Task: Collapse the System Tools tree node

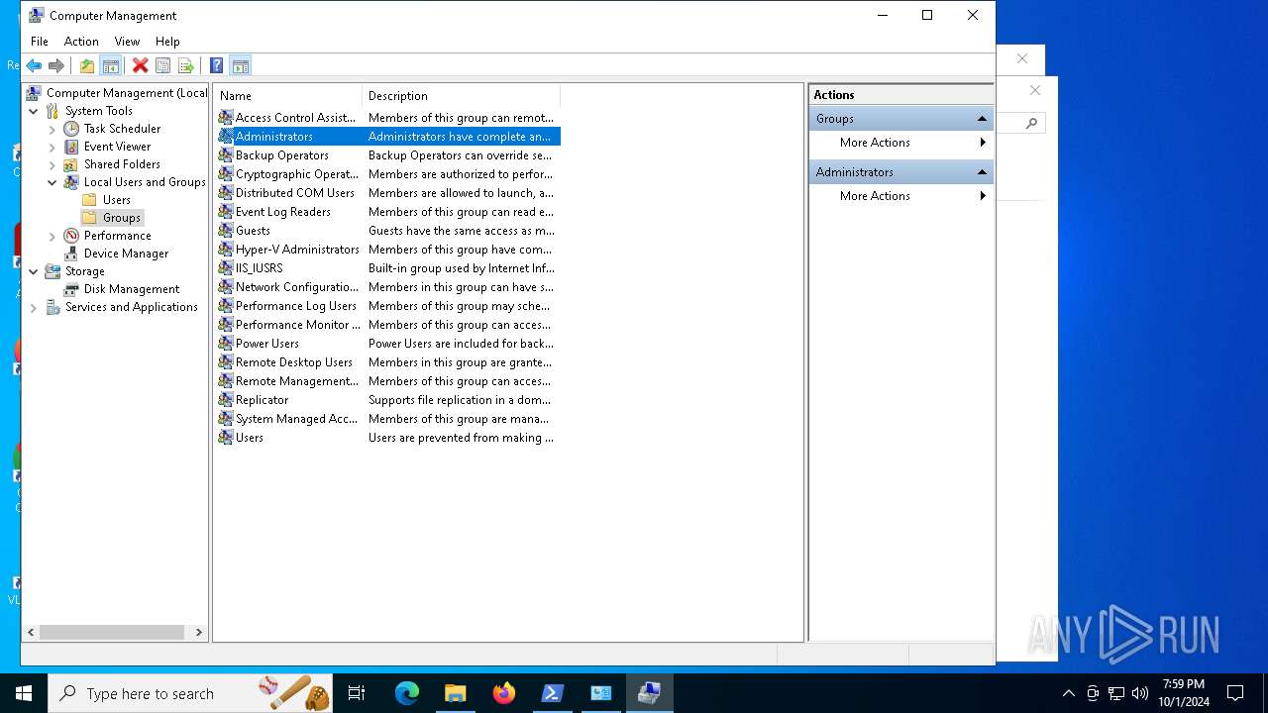Action: click(34, 111)
